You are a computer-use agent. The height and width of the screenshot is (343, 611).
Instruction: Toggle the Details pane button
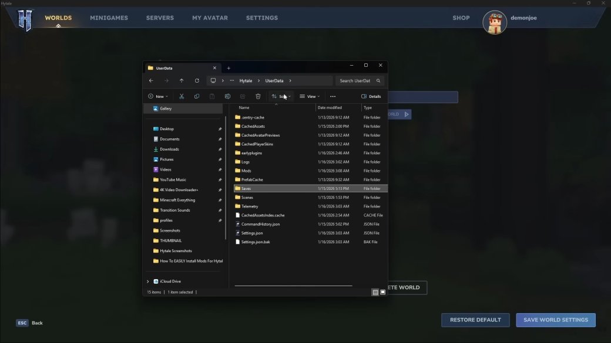point(371,96)
